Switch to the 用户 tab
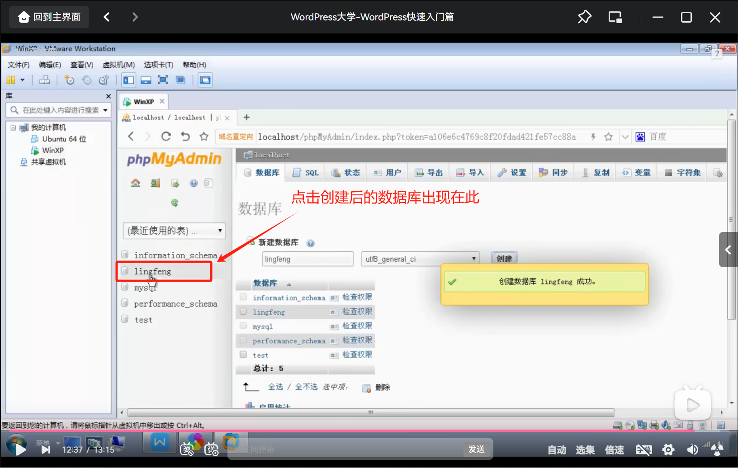Screen dimensions: 738x468 388,173
